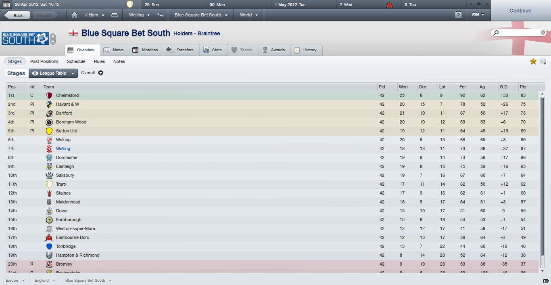Screen dimensions: 551x285
Task: Go to the manager home screen
Action: [74, 15]
